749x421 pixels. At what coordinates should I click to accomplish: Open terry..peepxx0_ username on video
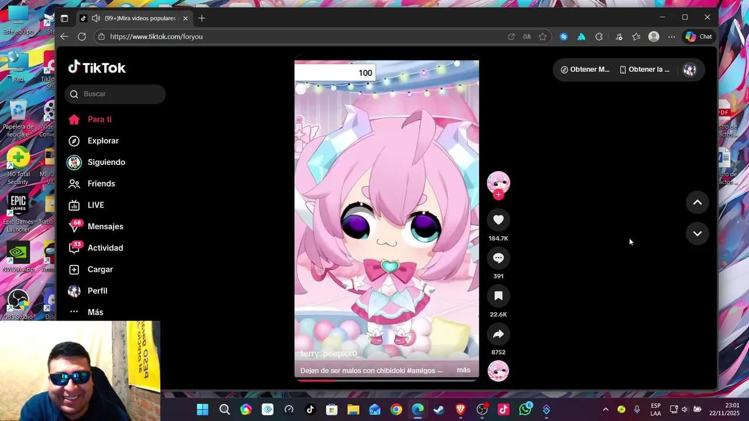pos(330,354)
